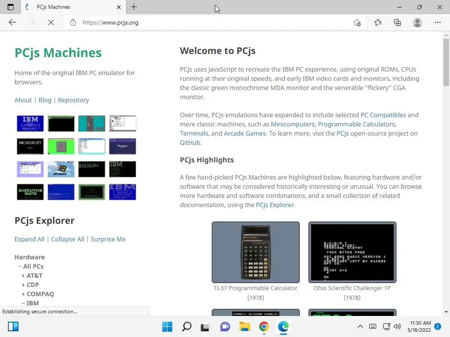Close the PCjs Machines tab
The height and width of the screenshot is (337, 450).
[119, 7]
